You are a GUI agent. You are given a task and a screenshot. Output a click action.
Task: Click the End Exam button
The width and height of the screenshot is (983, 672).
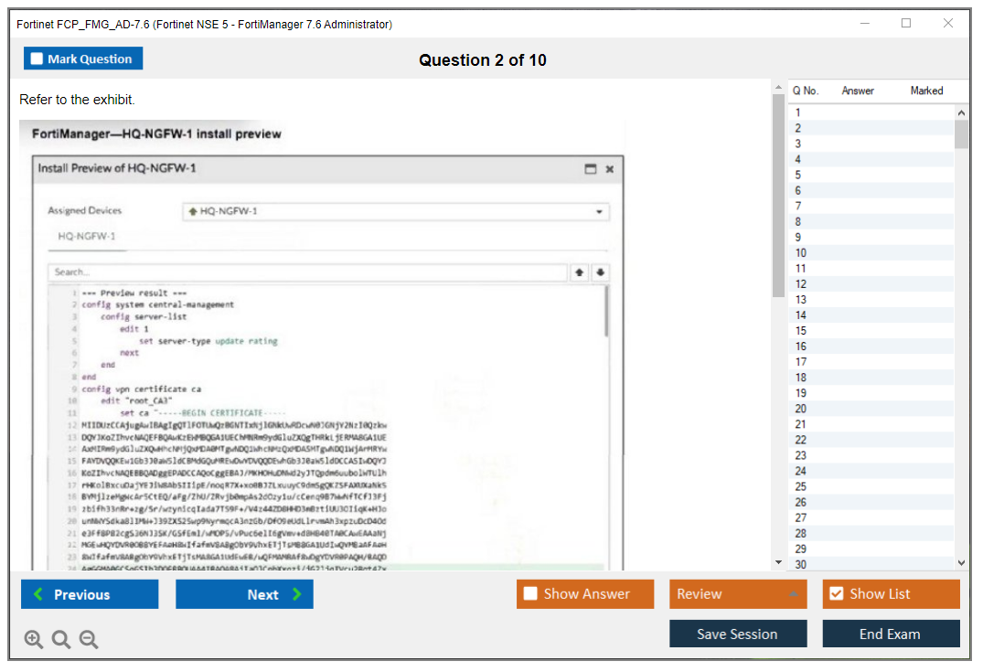(x=891, y=634)
